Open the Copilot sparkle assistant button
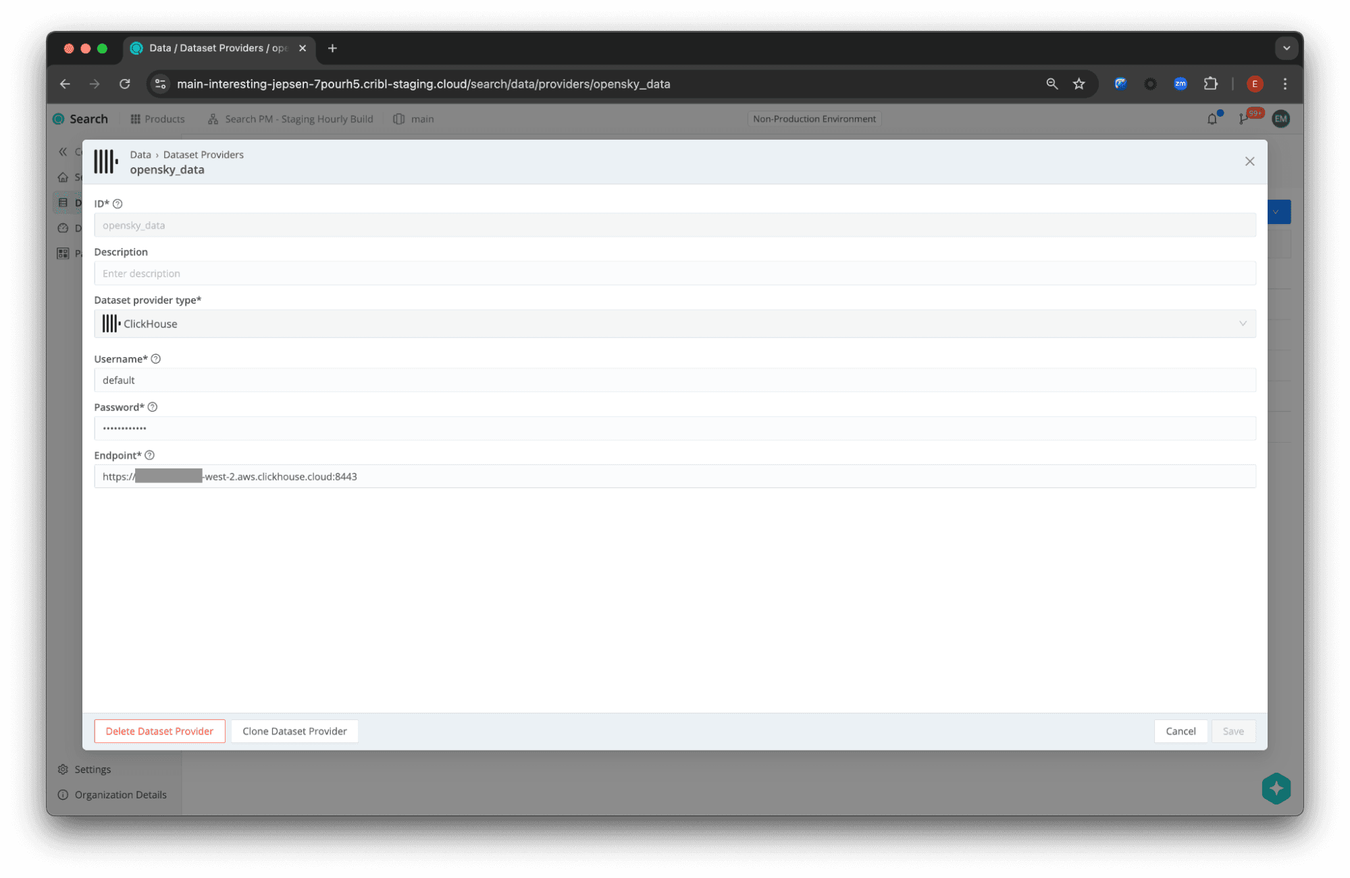 point(1275,788)
